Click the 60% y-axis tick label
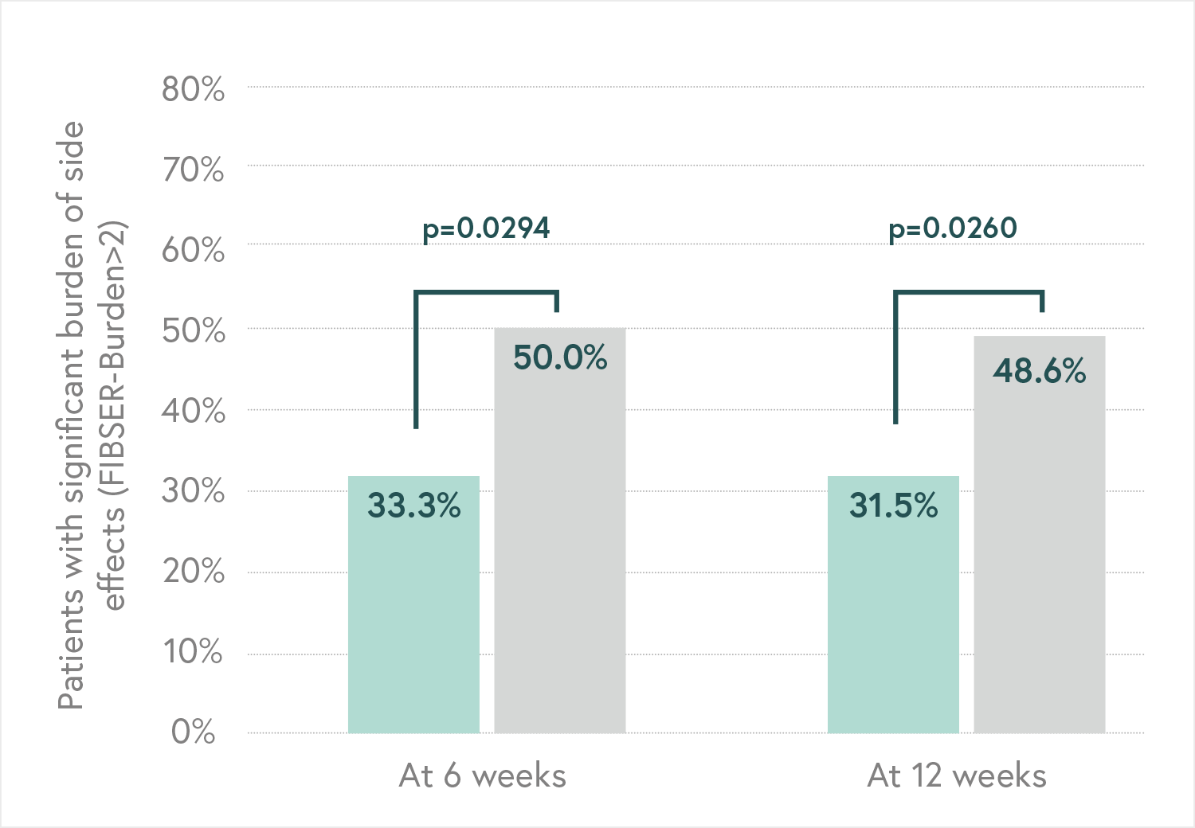Screen dimensions: 1195x828 pyautogui.click(x=194, y=250)
